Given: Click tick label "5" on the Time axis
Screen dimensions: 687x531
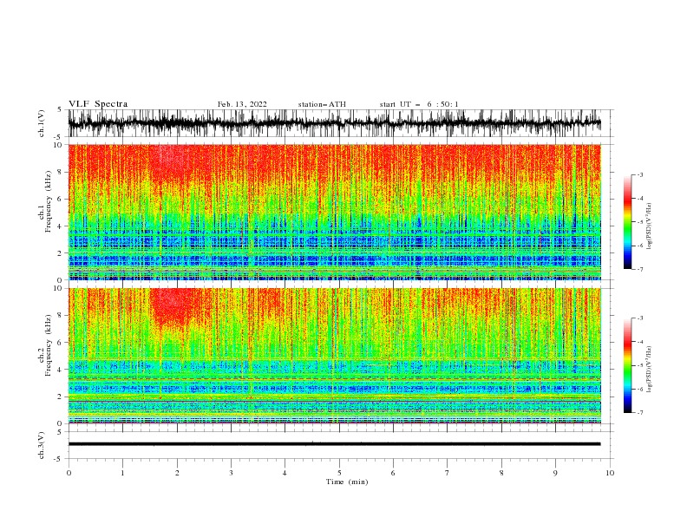Looking at the screenshot, I should (339, 473).
